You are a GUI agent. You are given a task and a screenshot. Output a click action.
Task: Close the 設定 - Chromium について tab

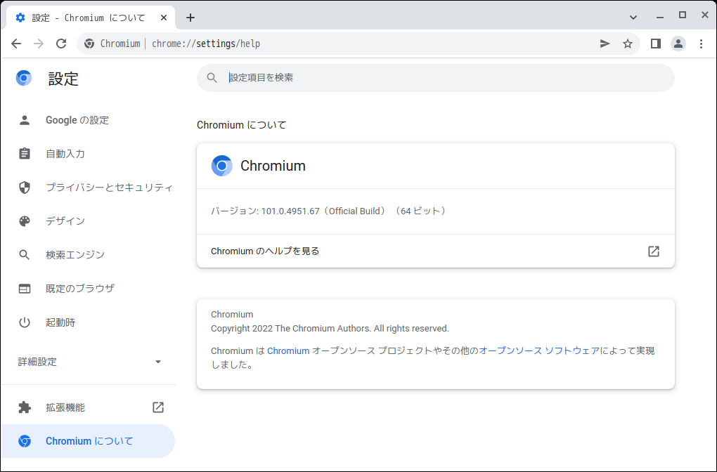164,18
